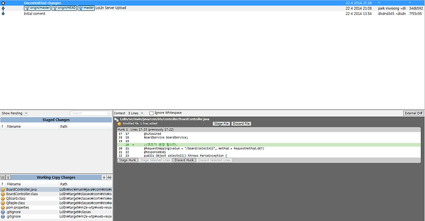Click unknown status icon of .gitignore in LolIn\target\classes
The width and height of the screenshot is (425, 221).
(x=3, y=212)
